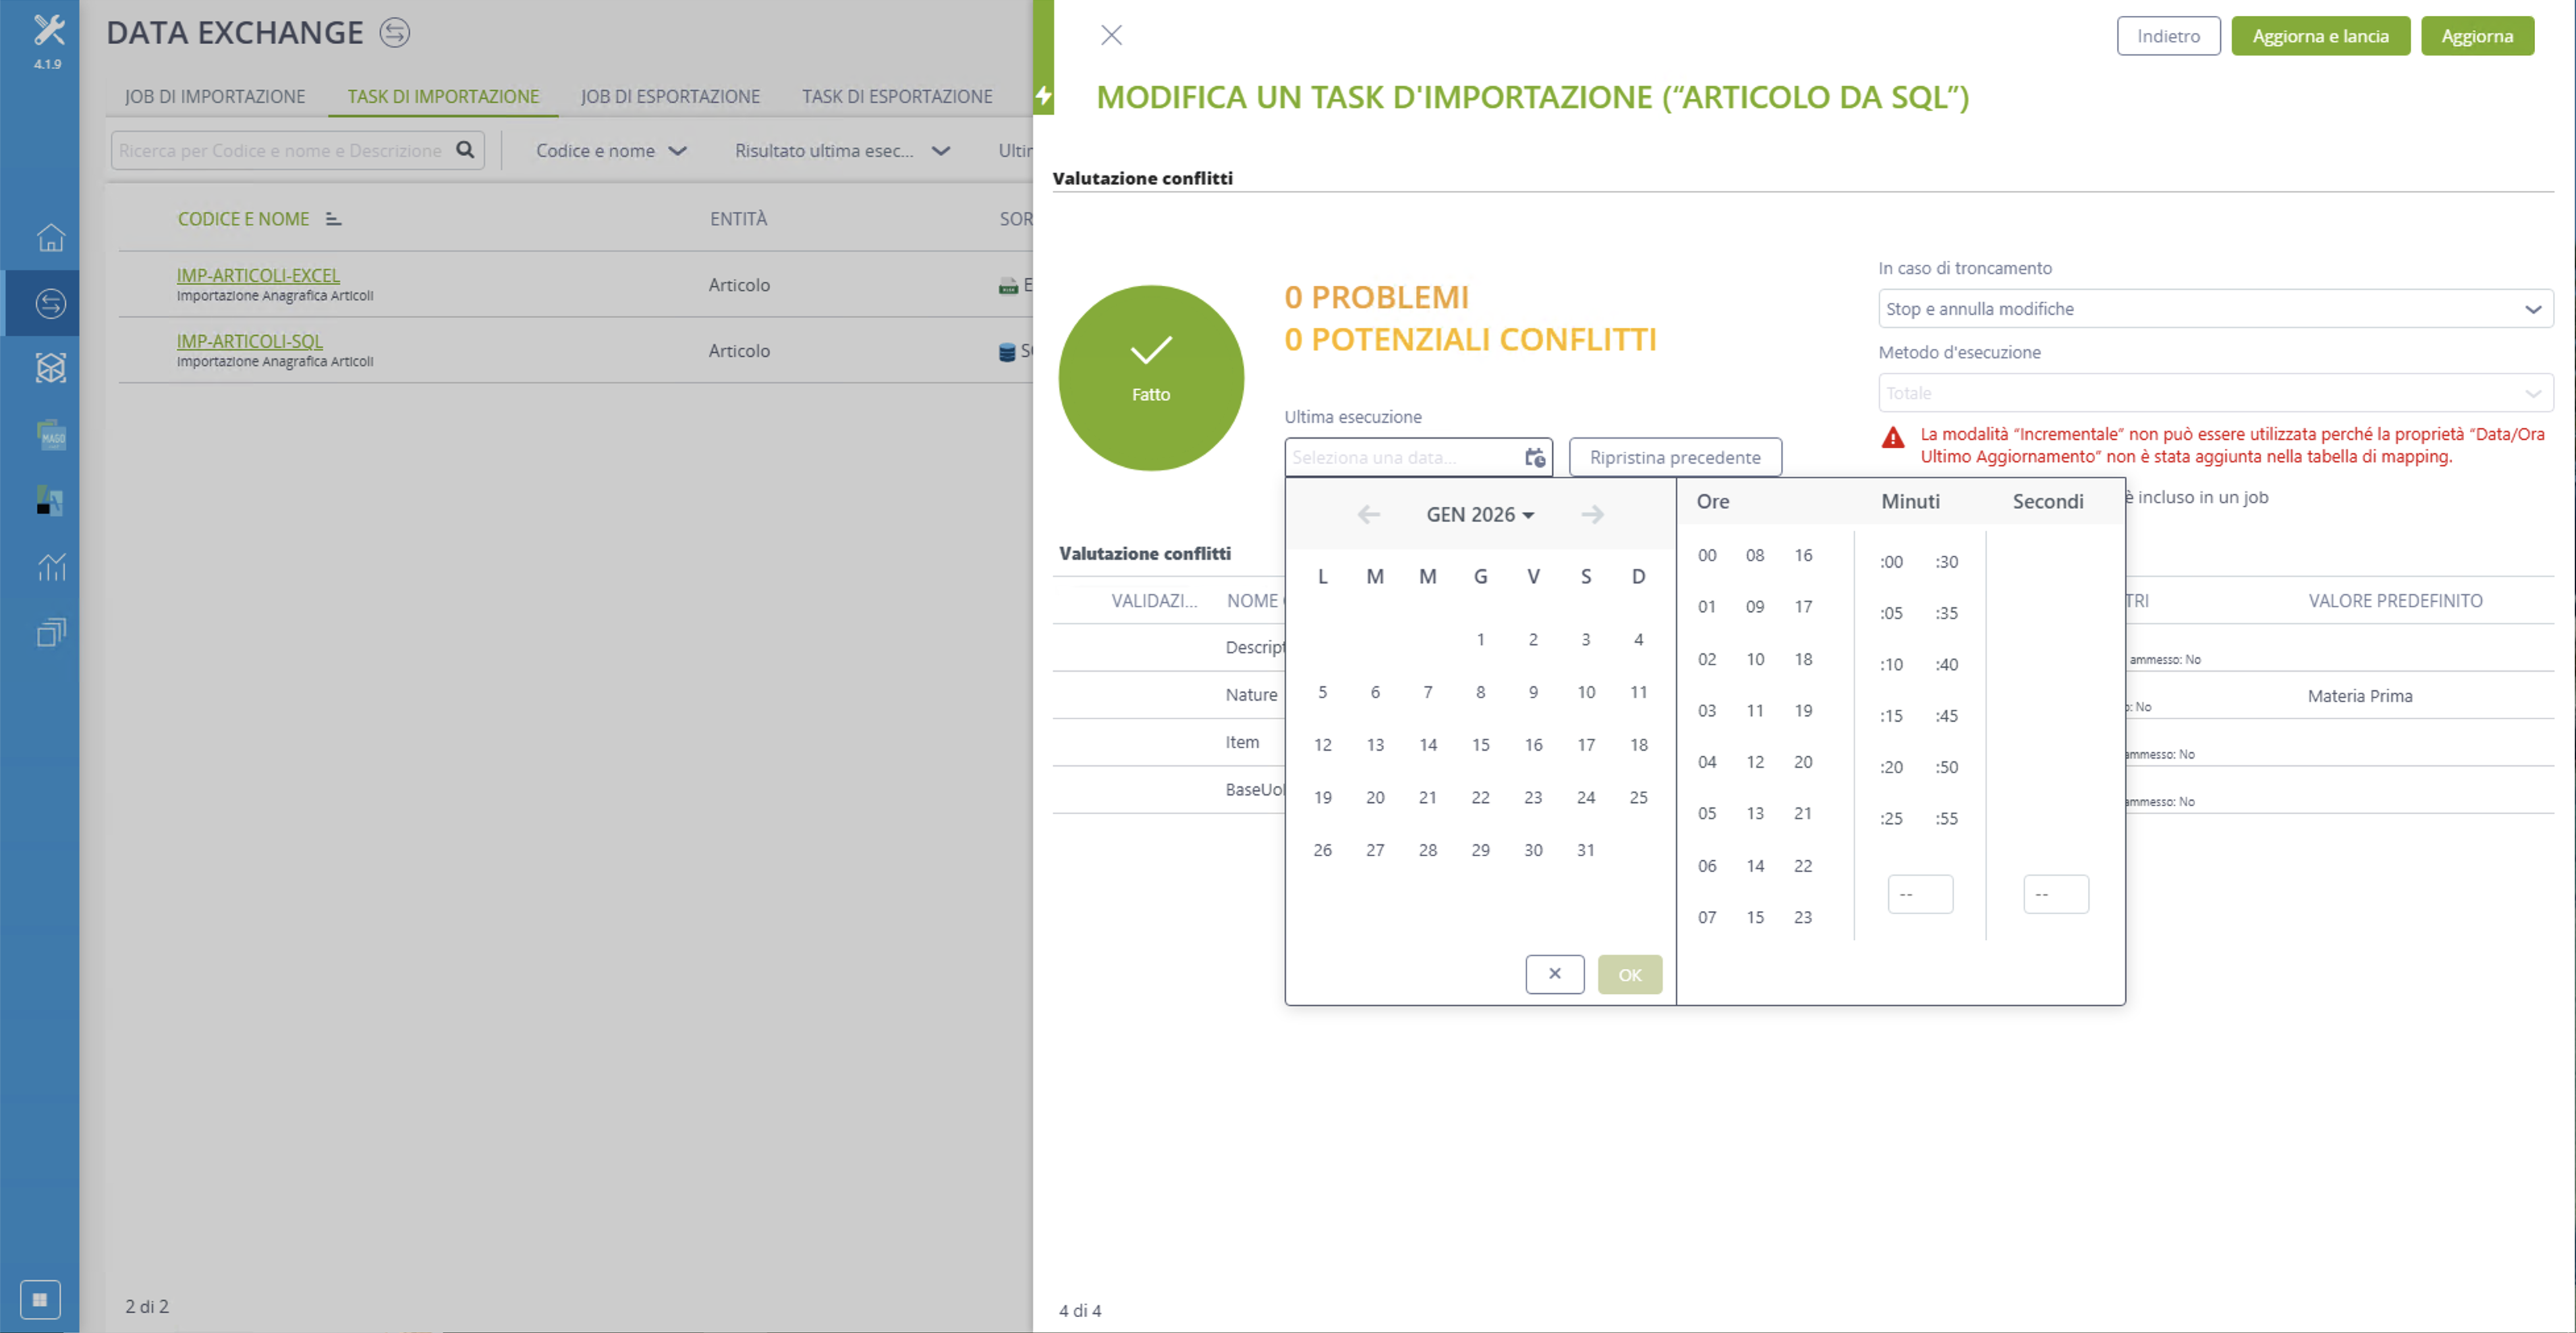Choose minutes :05
Screen dimensions: 2576x1333
(1891, 613)
